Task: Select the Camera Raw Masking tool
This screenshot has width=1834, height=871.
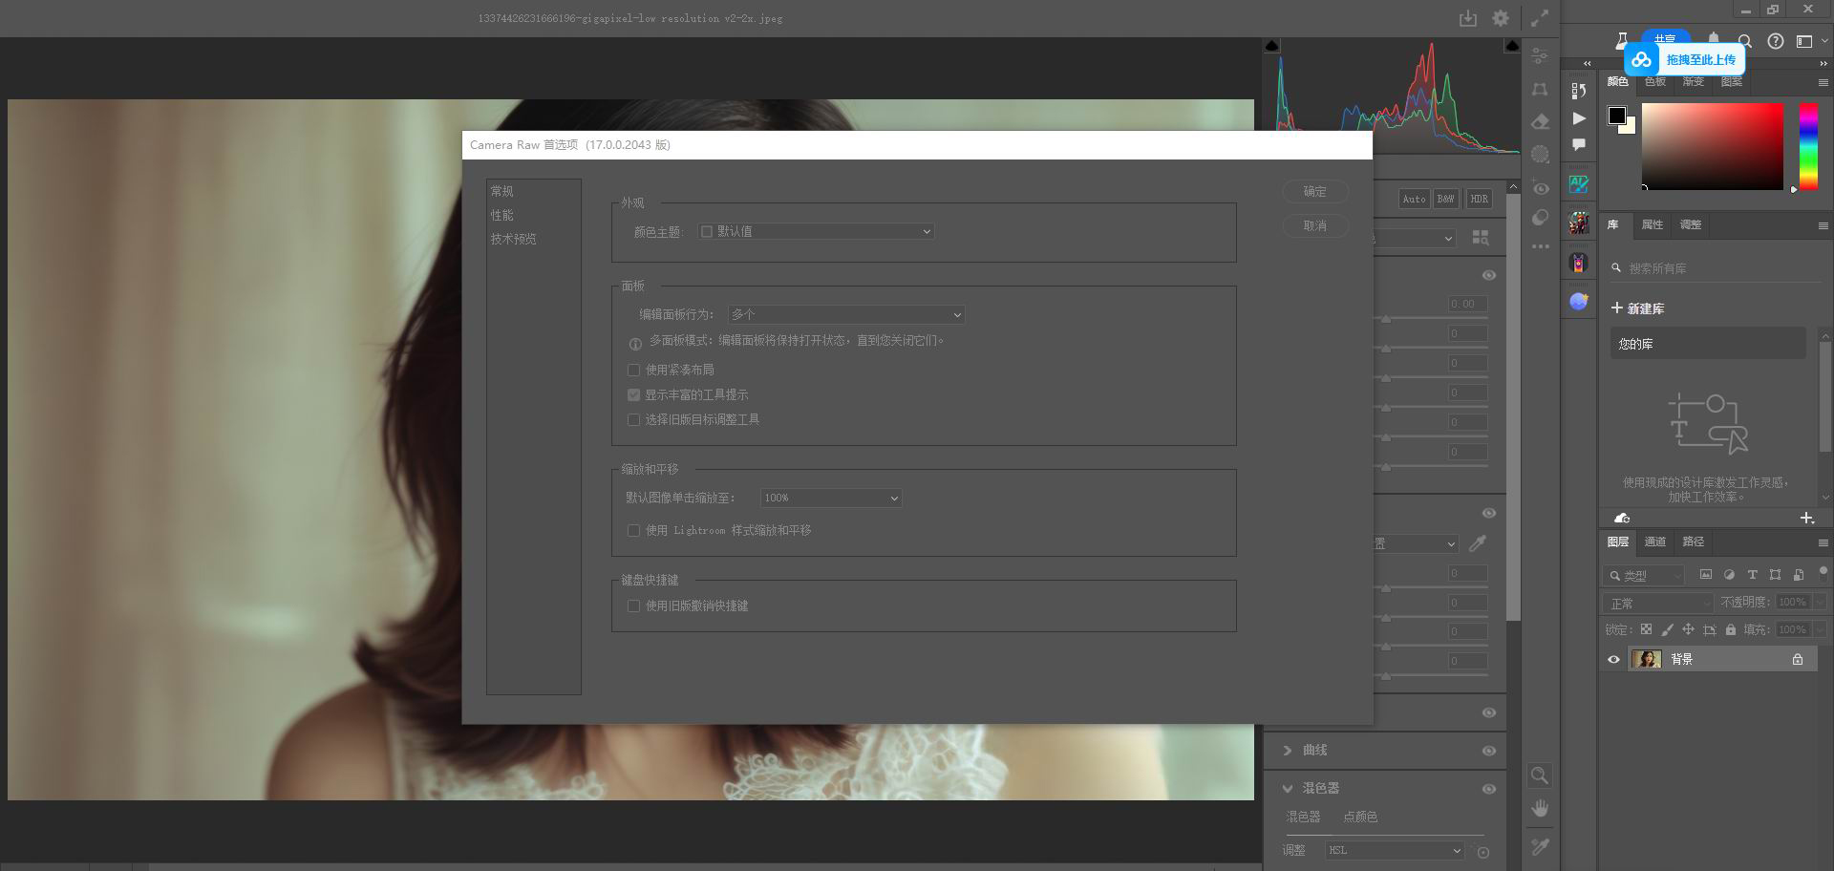Action: (x=1540, y=154)
